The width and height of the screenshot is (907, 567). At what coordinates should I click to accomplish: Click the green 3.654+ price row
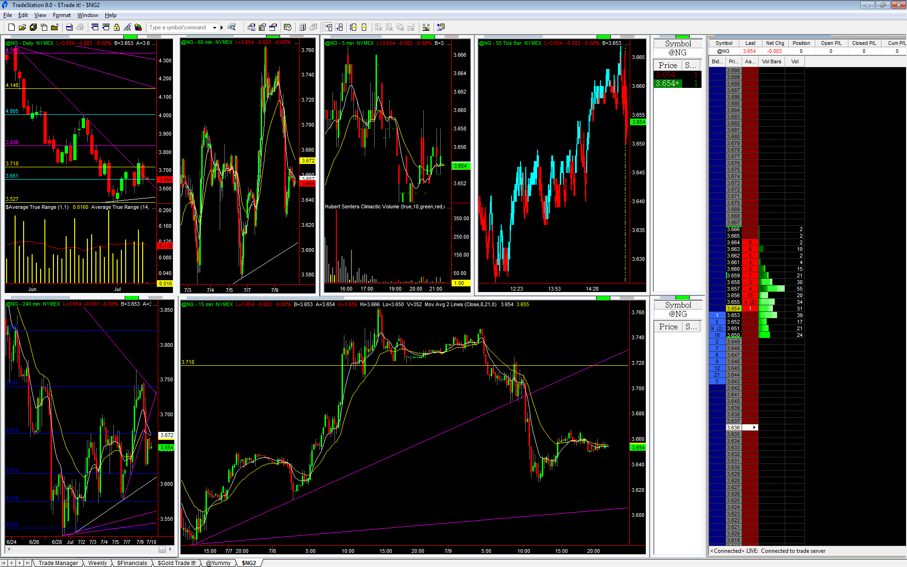(677, 84)
